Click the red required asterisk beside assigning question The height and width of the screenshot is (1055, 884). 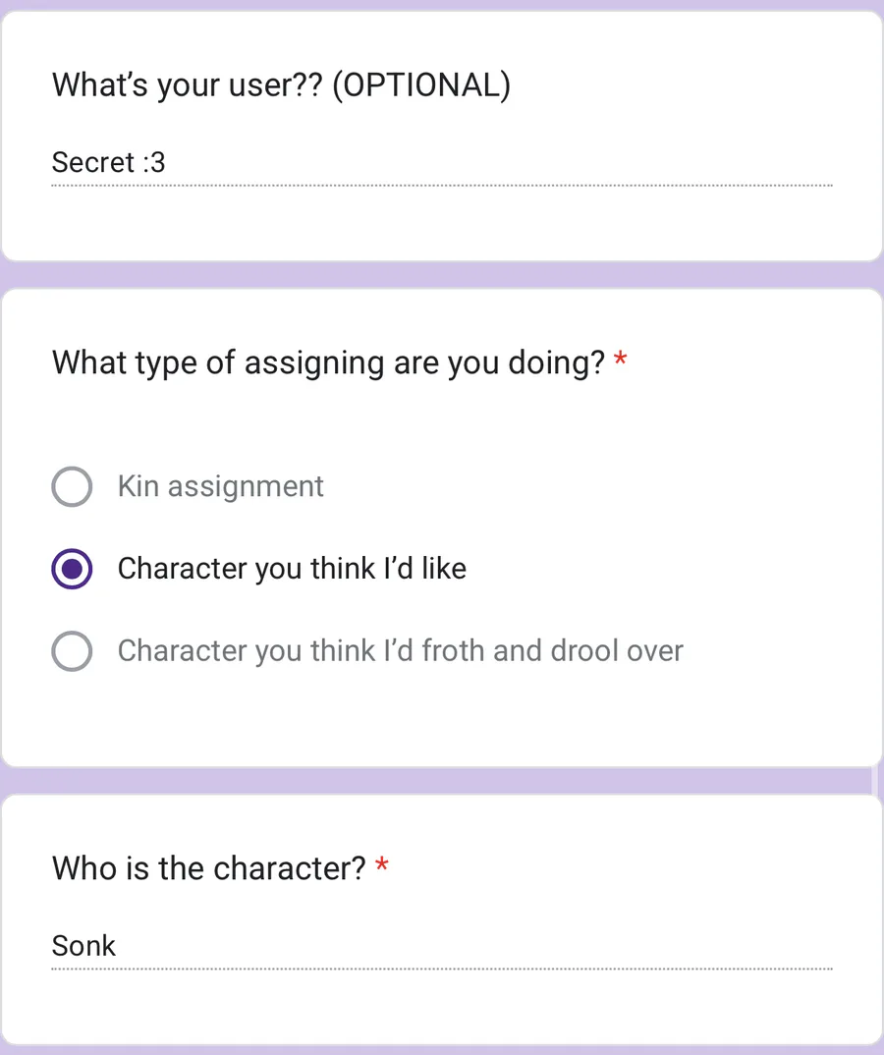(621, 360)
